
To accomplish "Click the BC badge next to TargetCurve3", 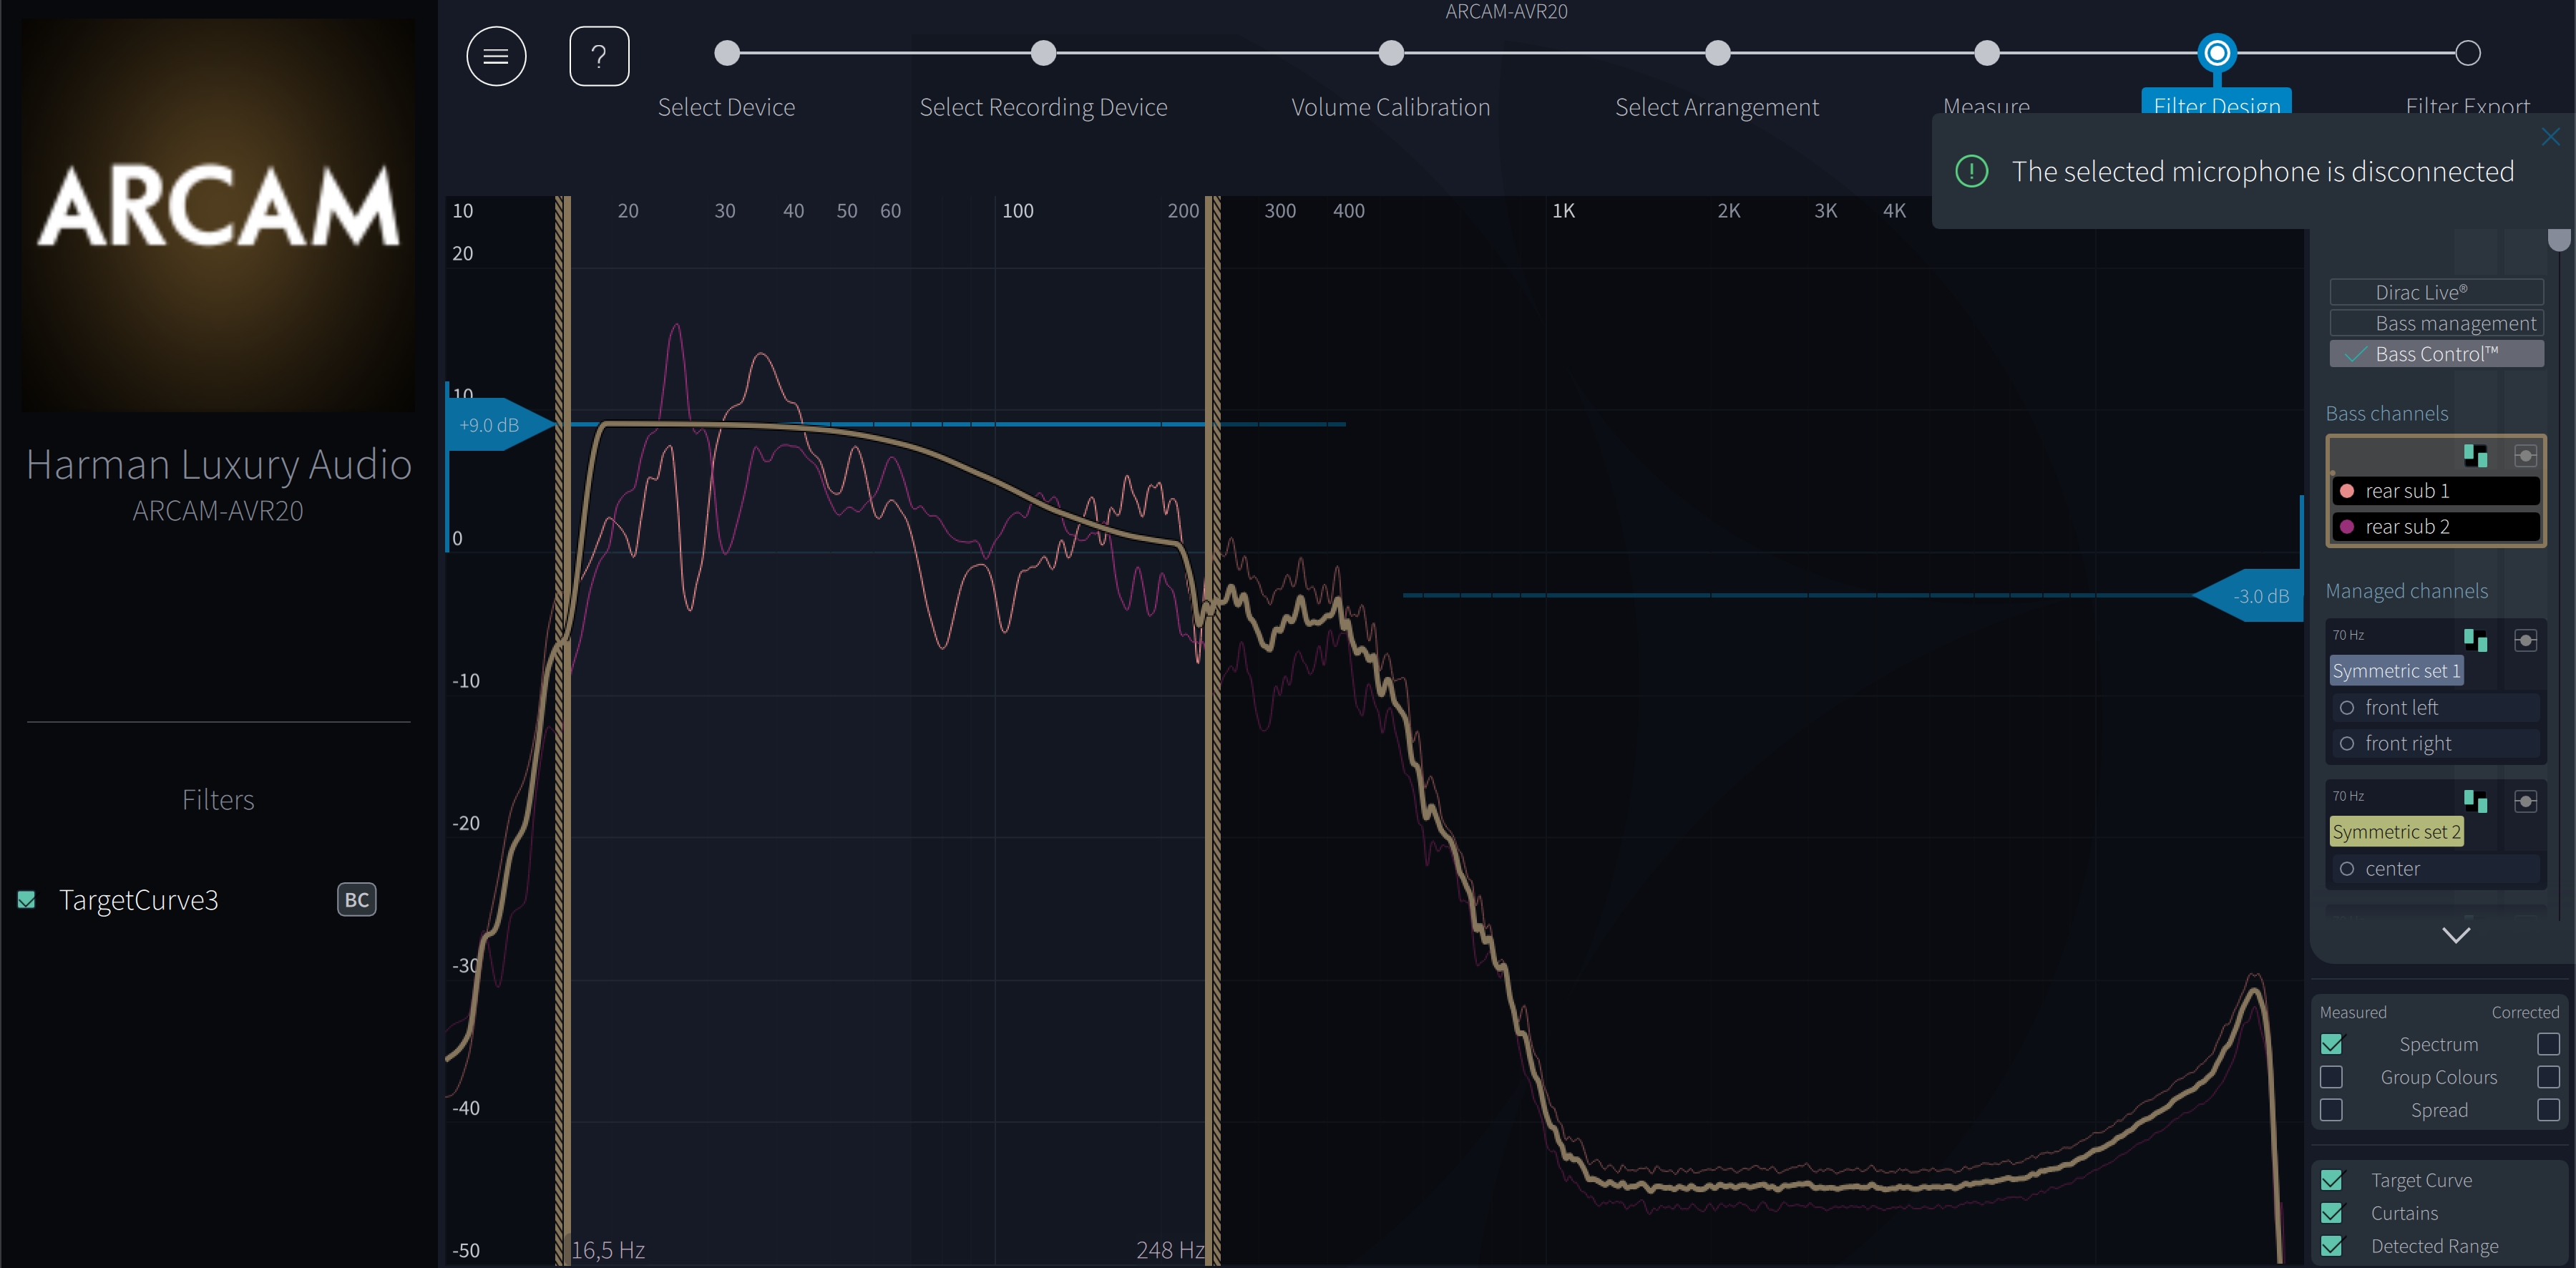I will (x=356, y=899).
